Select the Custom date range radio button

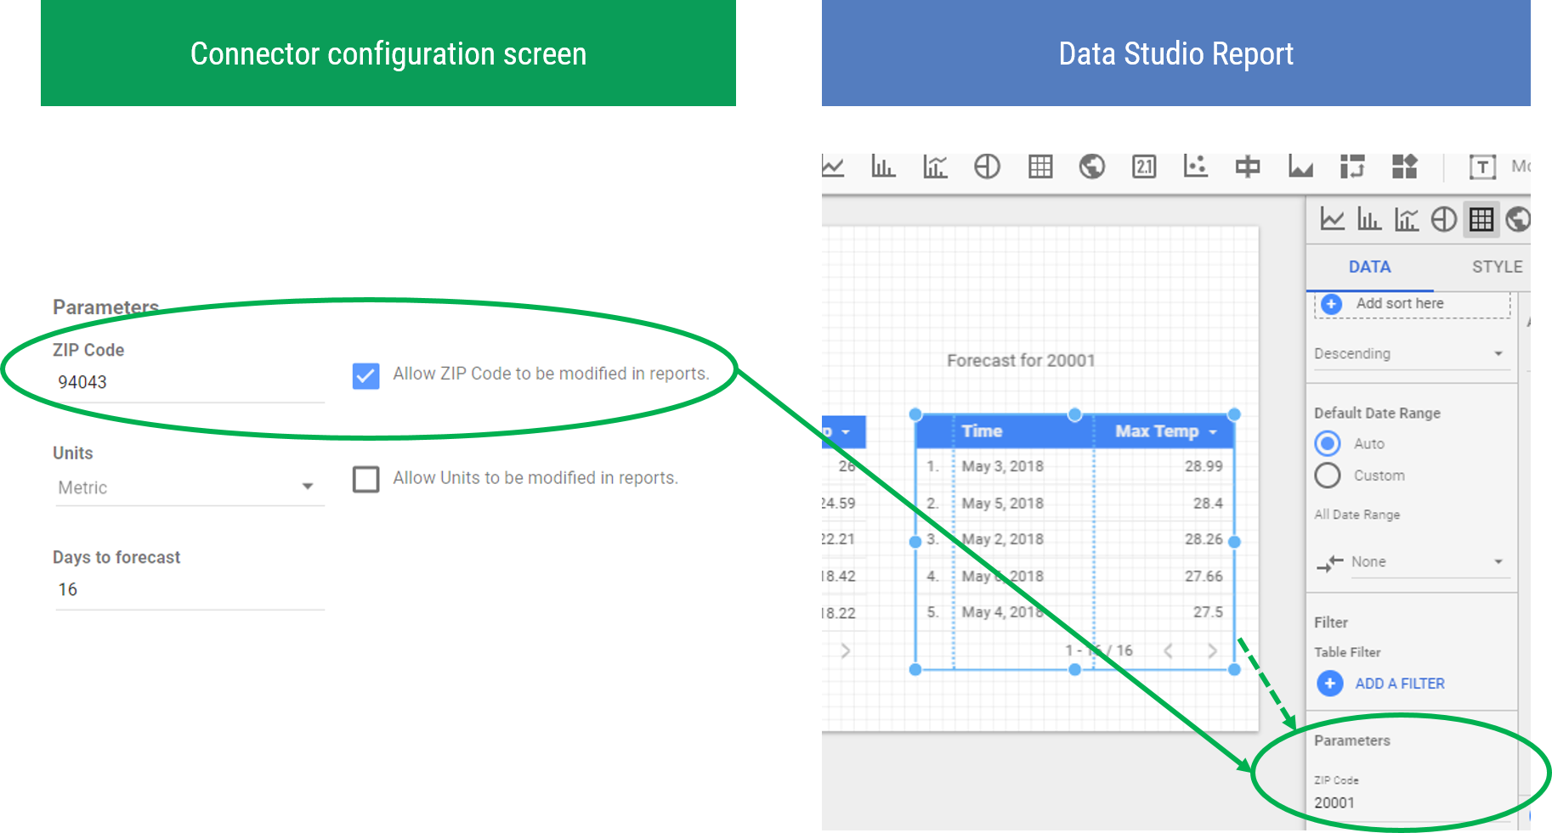[1328, 476]
